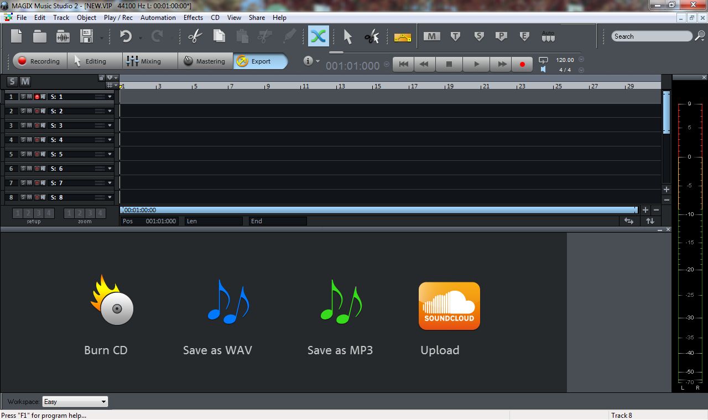Copy with the double-page icon

coord(219,36)
